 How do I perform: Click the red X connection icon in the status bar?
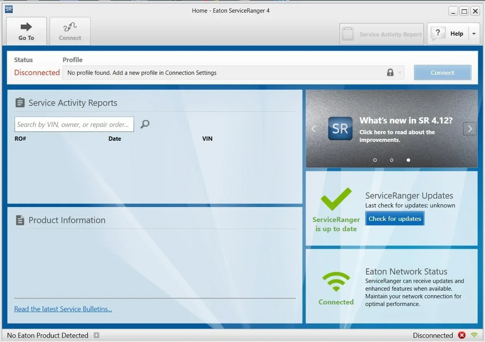pos(462,335)
